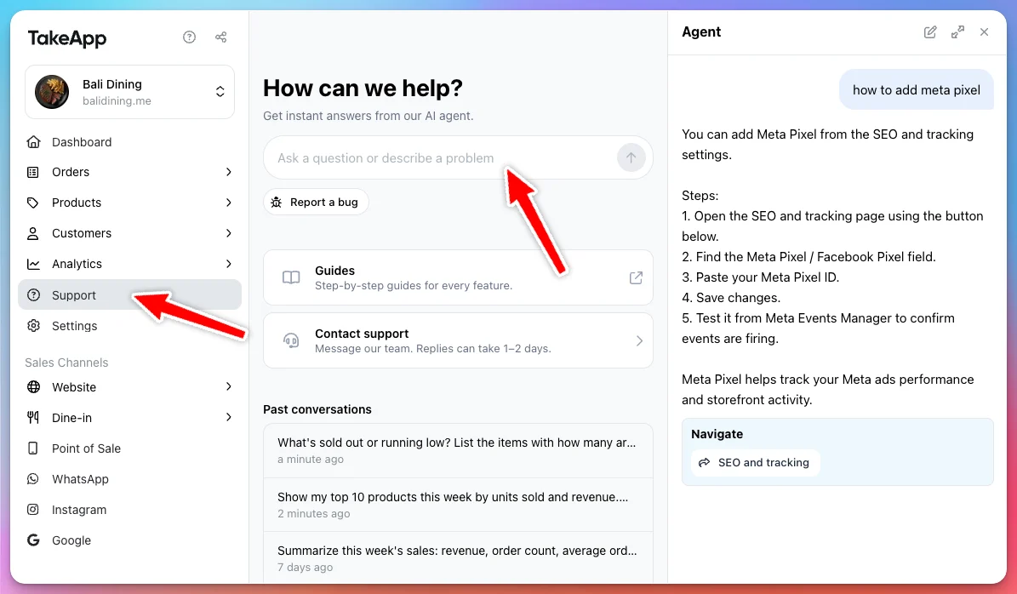Open WhatsApp sales channel
The image size is (1017, 594).
pyautogui.click(x=129, y=479)
